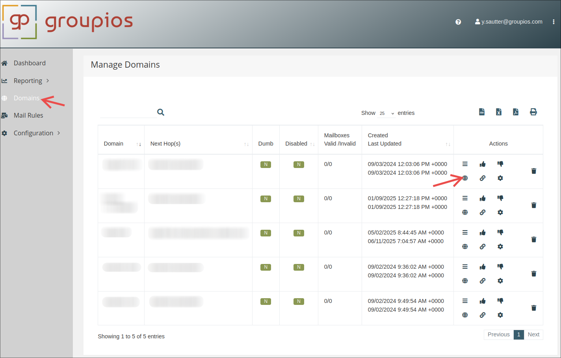Viewport: 561px width, 358px height.
Task: Delete the last domain with trash icon
Action: point(533,308)
